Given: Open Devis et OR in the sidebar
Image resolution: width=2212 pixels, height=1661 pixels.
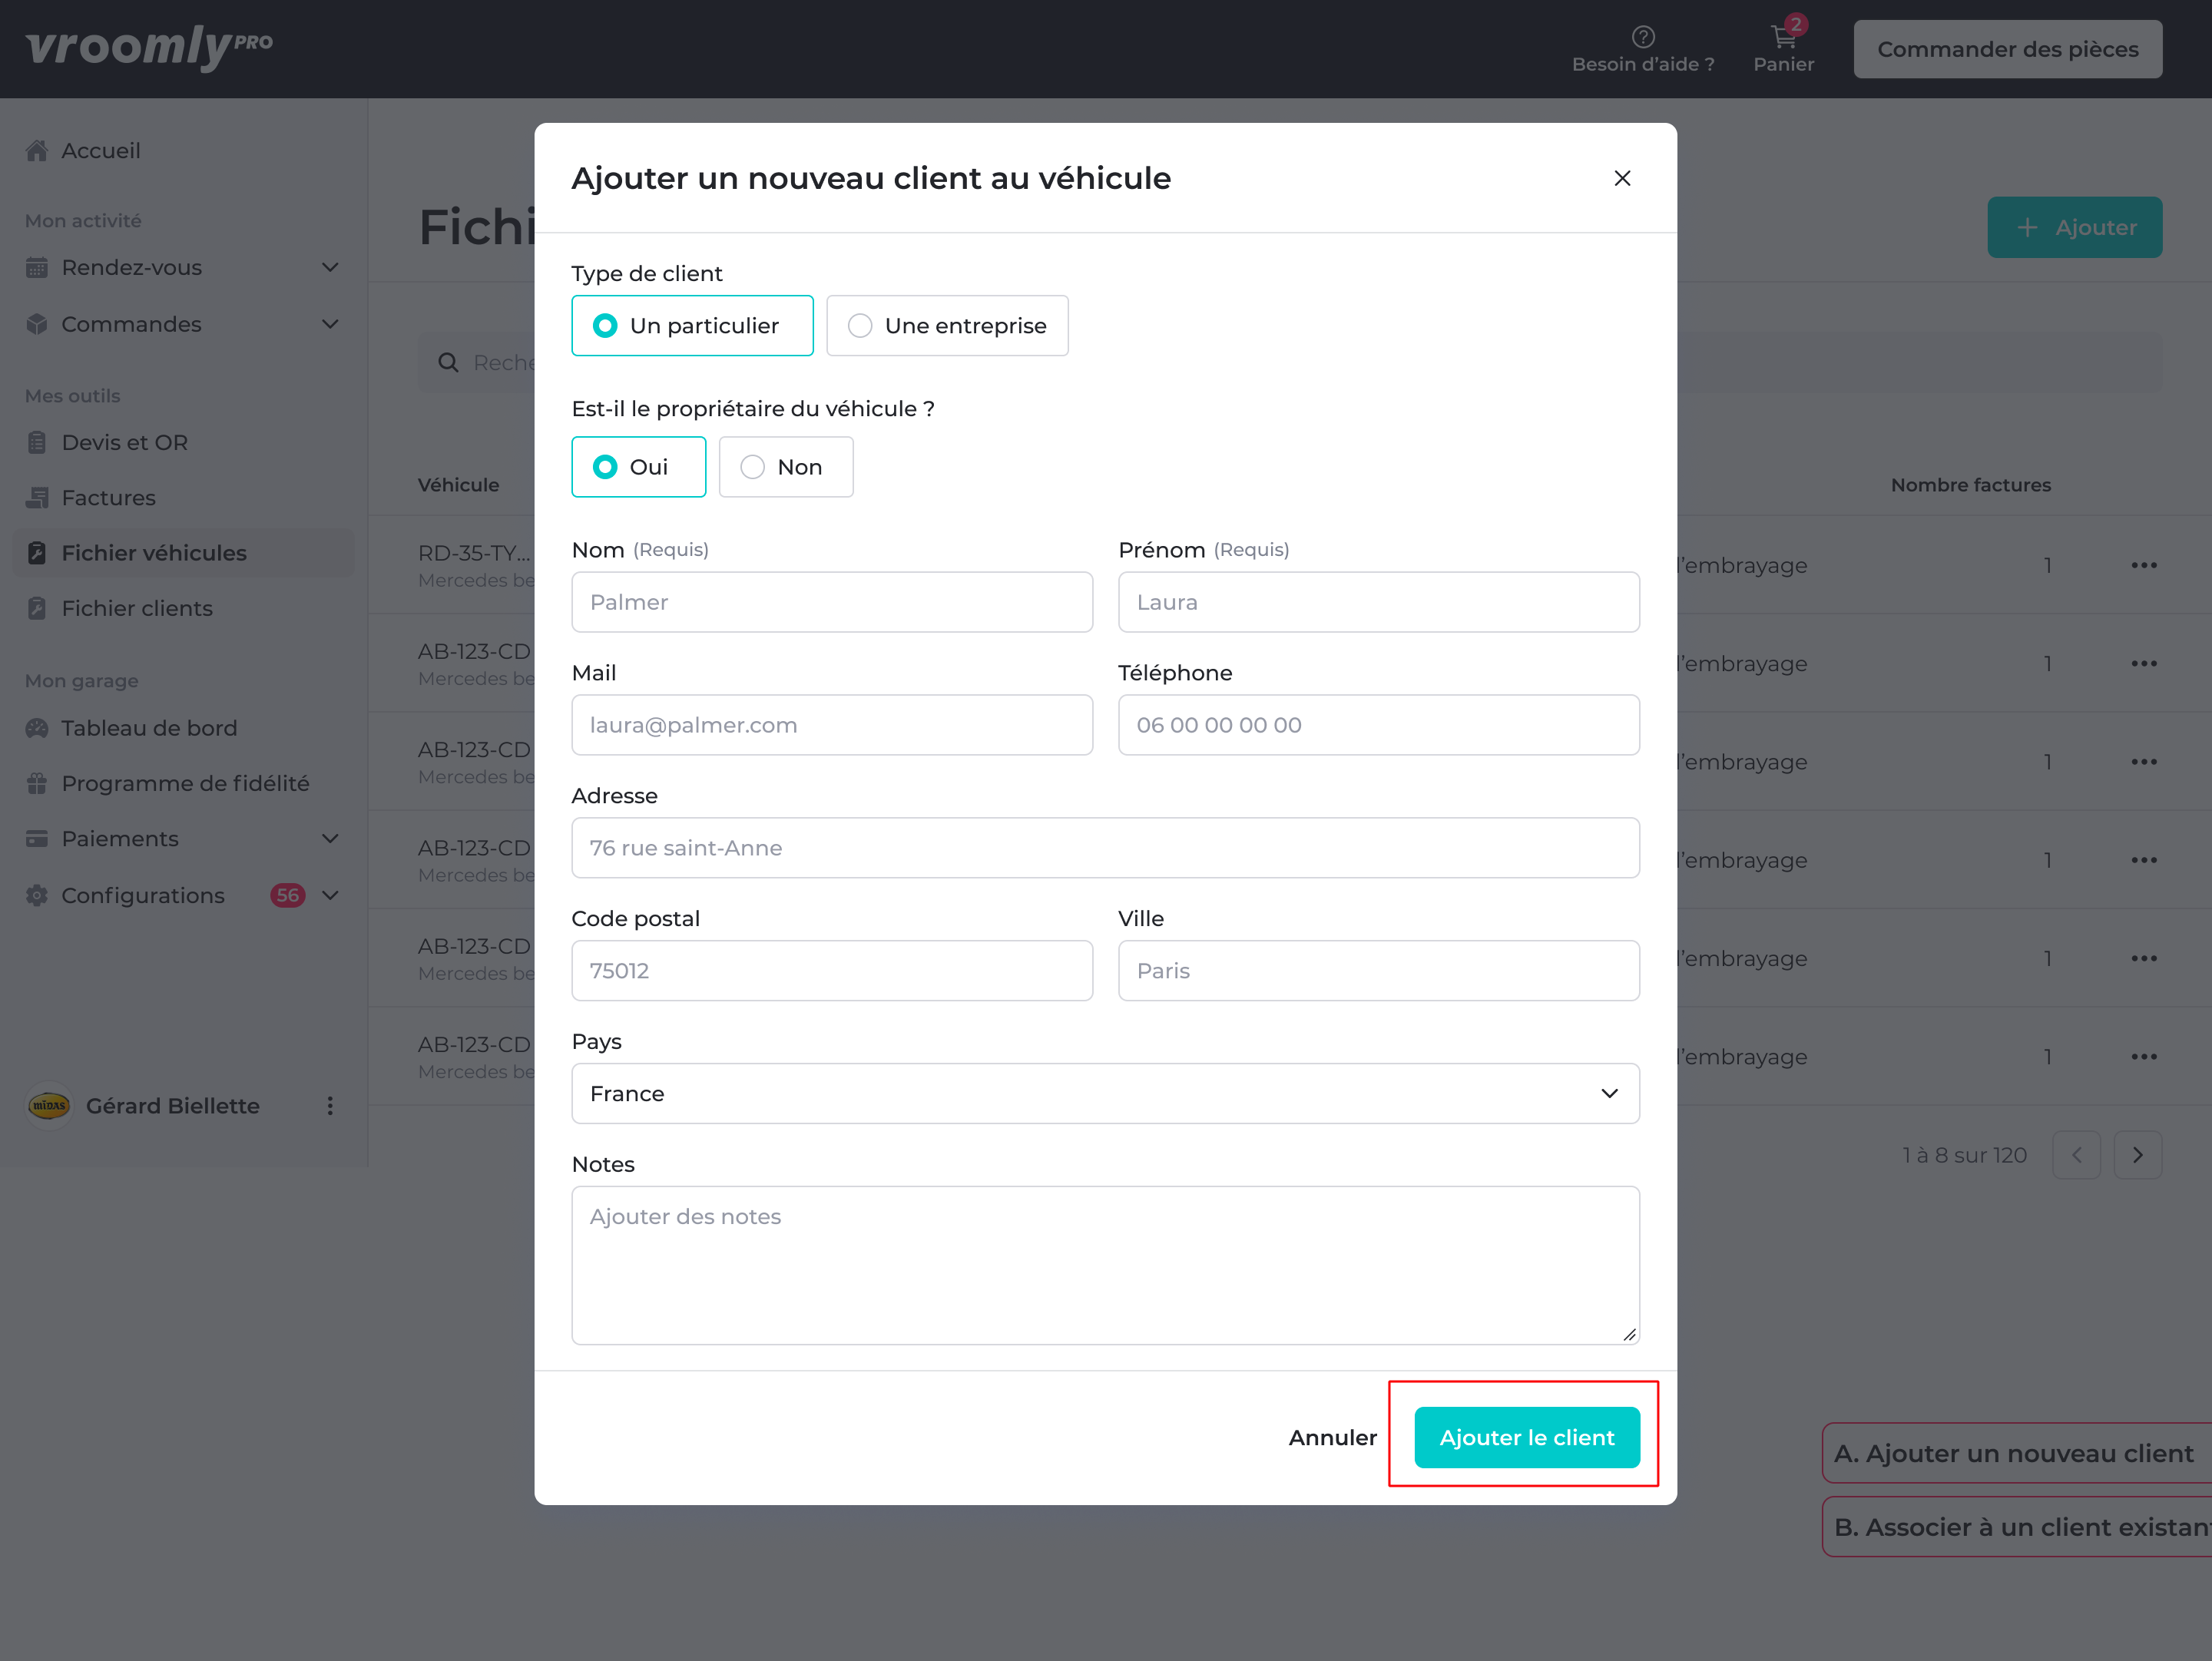Looking at the screenshot, I should pos(124,442).
